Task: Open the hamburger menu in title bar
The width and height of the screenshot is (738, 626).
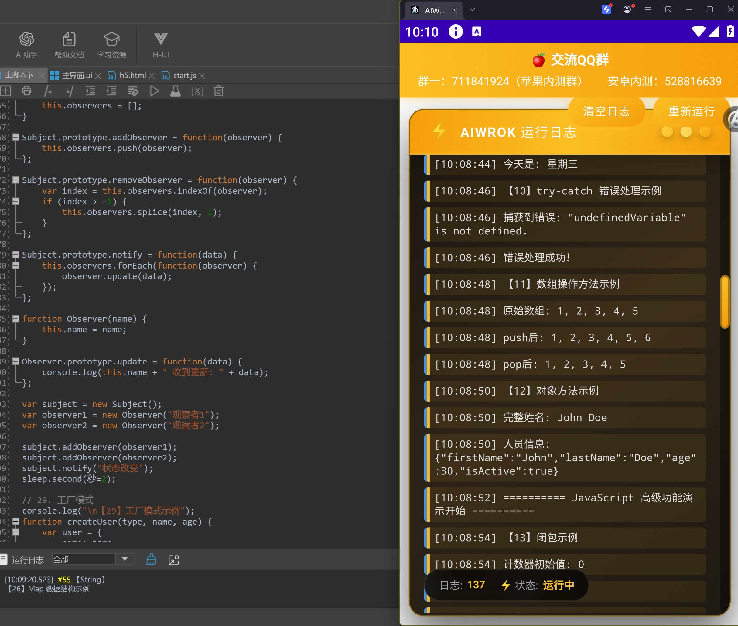Action: coord(647,10)
